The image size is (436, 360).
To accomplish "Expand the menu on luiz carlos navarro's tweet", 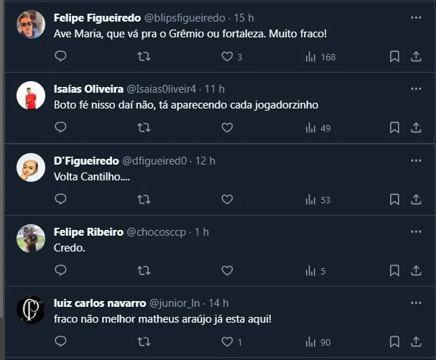I will coord(416,303).
